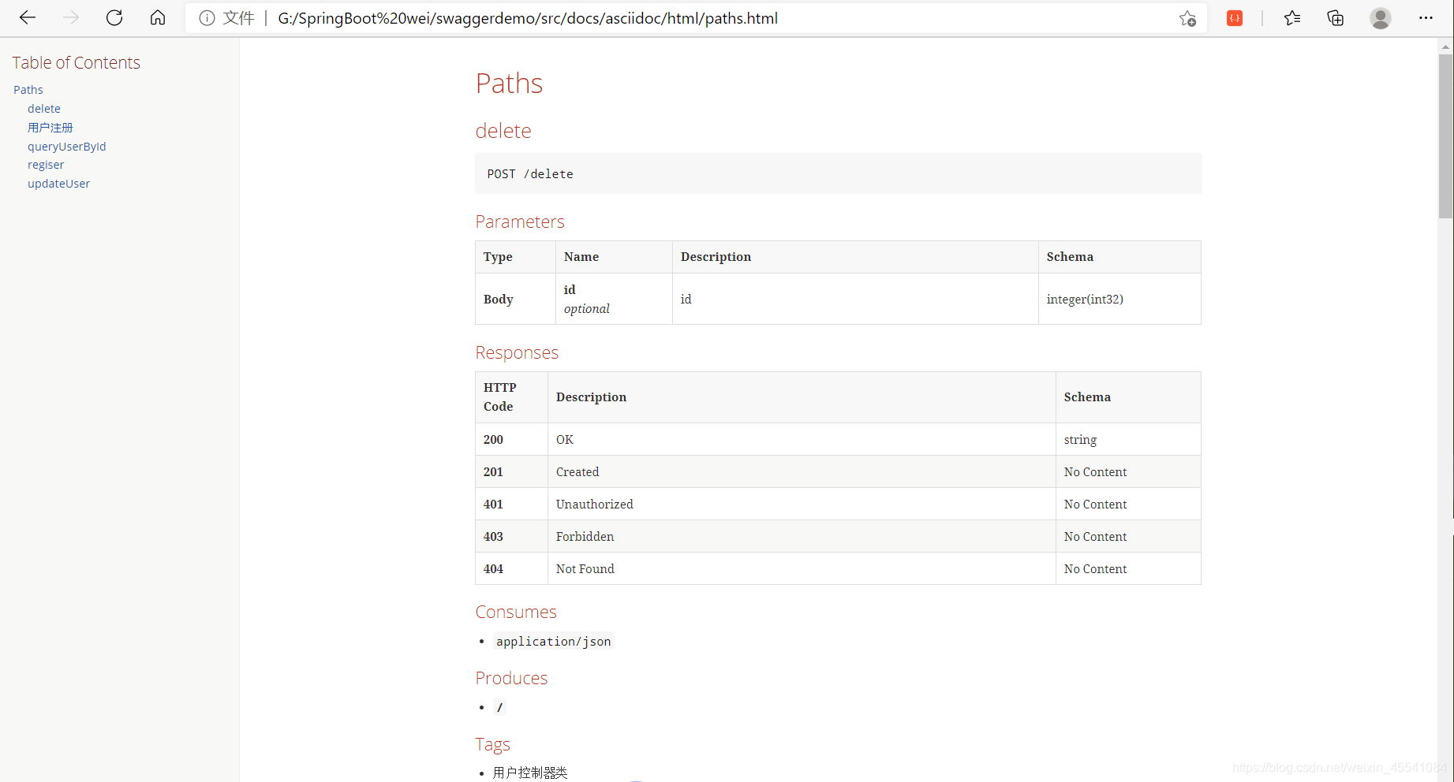Image resolution: width=1454 pixels, height=782 pixels.
Task: Click the 401 HTTP code cell
Action: pos(511,504)
